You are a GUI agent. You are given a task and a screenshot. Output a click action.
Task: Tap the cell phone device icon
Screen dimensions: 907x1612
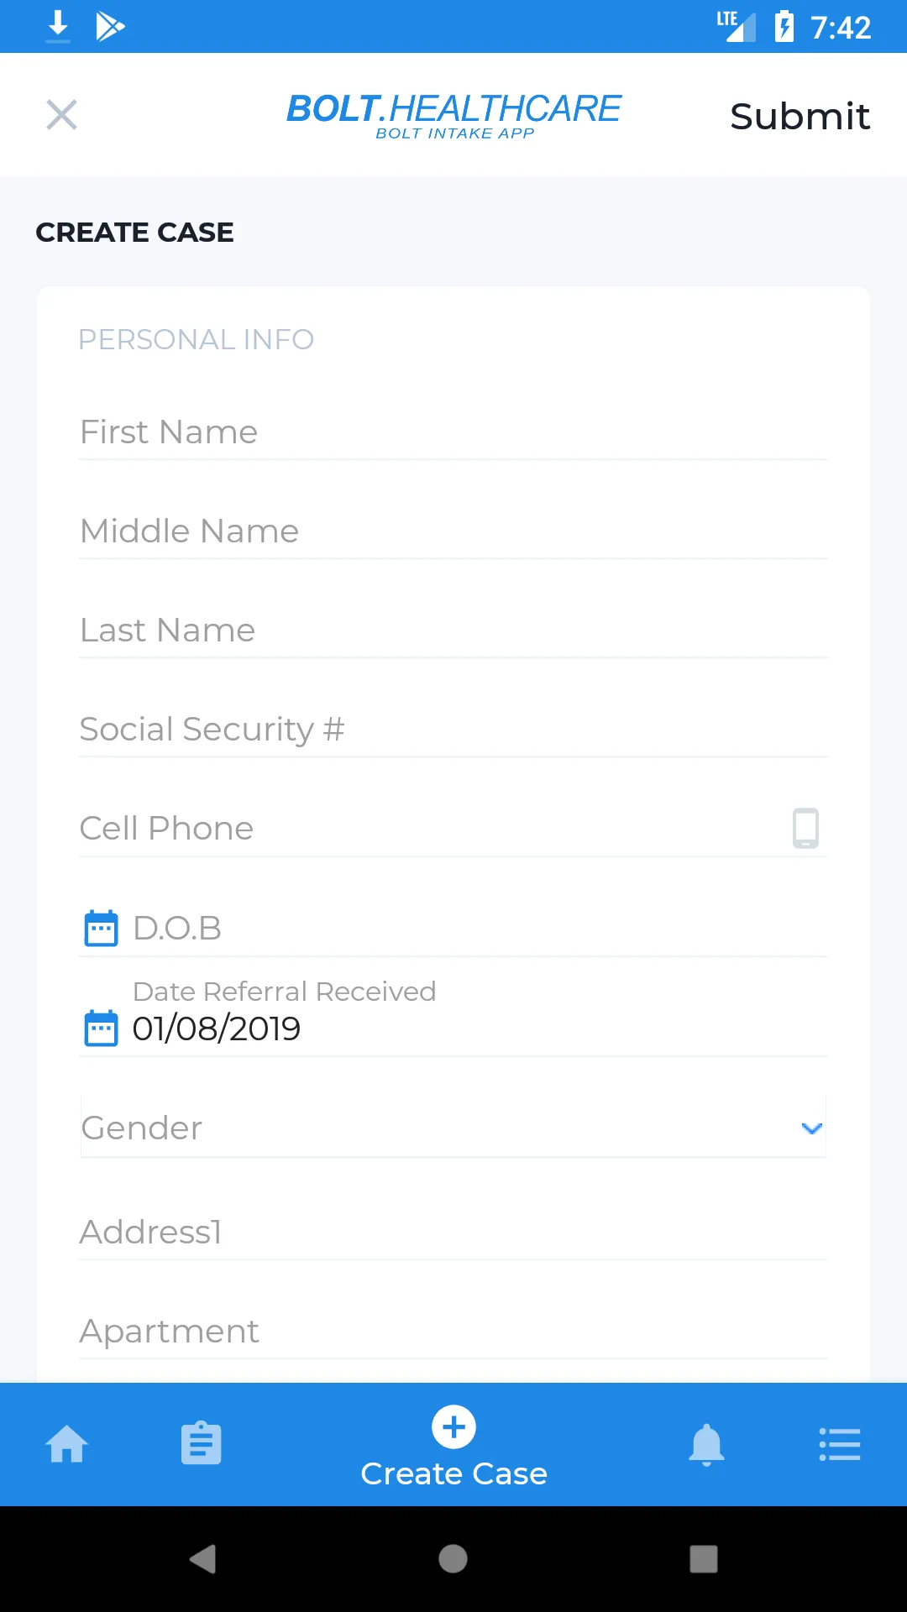tap(805, 828)
